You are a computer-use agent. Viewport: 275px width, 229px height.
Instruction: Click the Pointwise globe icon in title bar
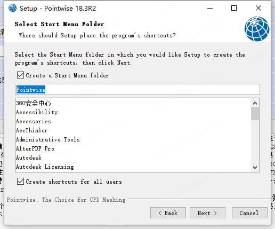13,8
